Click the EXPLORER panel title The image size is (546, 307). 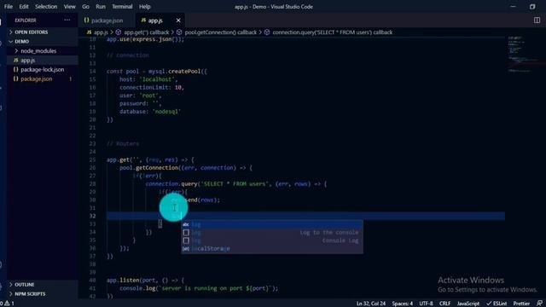point(26,20)
